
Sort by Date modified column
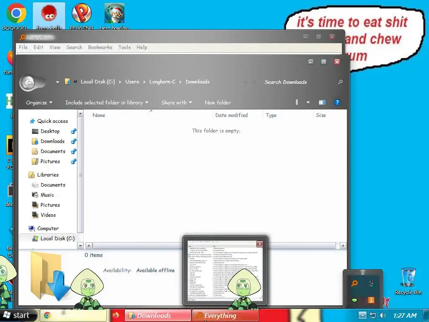(x=238, y=115)
